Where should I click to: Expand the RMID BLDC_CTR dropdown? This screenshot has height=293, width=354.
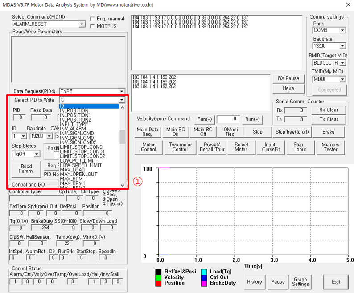342,63
